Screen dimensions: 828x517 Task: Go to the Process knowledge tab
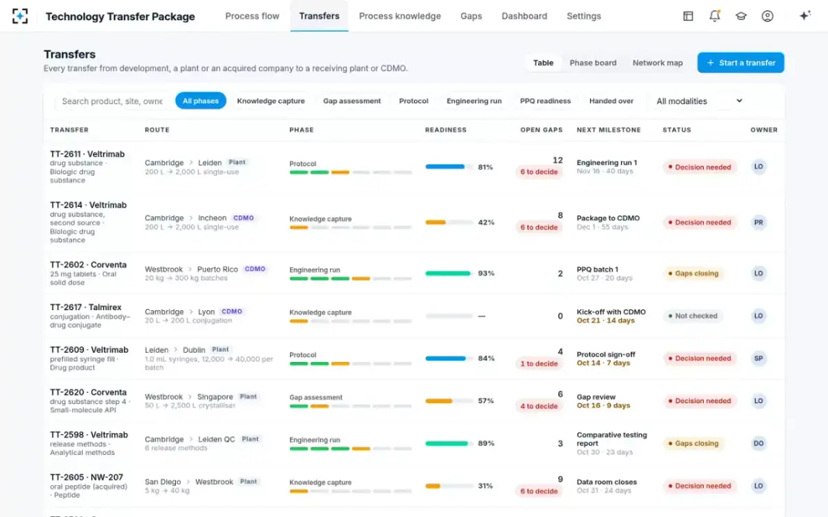tap(400, 16)
